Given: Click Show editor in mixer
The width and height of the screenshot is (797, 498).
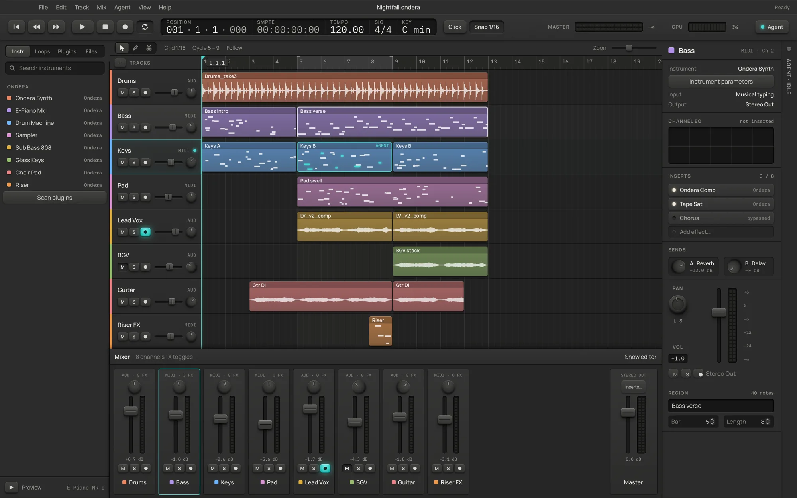Looking at the screenshot, I should pos(640,357).
